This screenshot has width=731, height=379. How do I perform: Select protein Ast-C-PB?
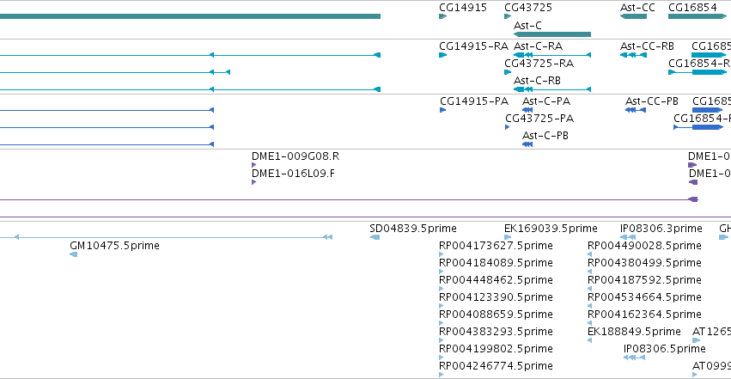click(x=545, y=136)
